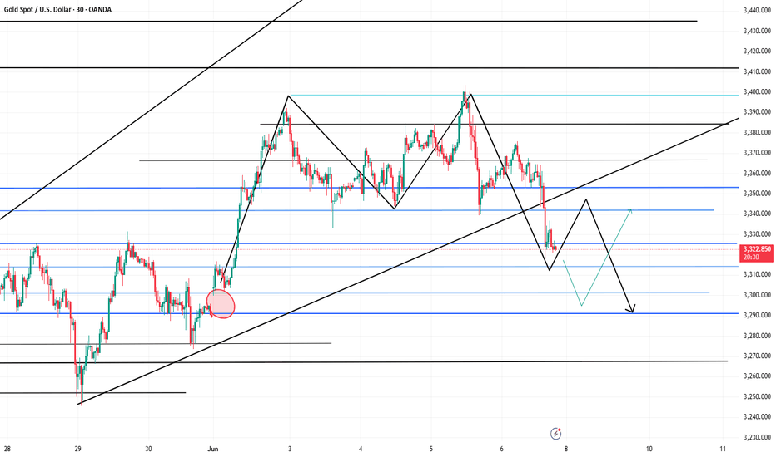The width and height of the screenshot is (776, 457).
Task: Click the 3,310.000 price axis label
Action: [757, 275]
